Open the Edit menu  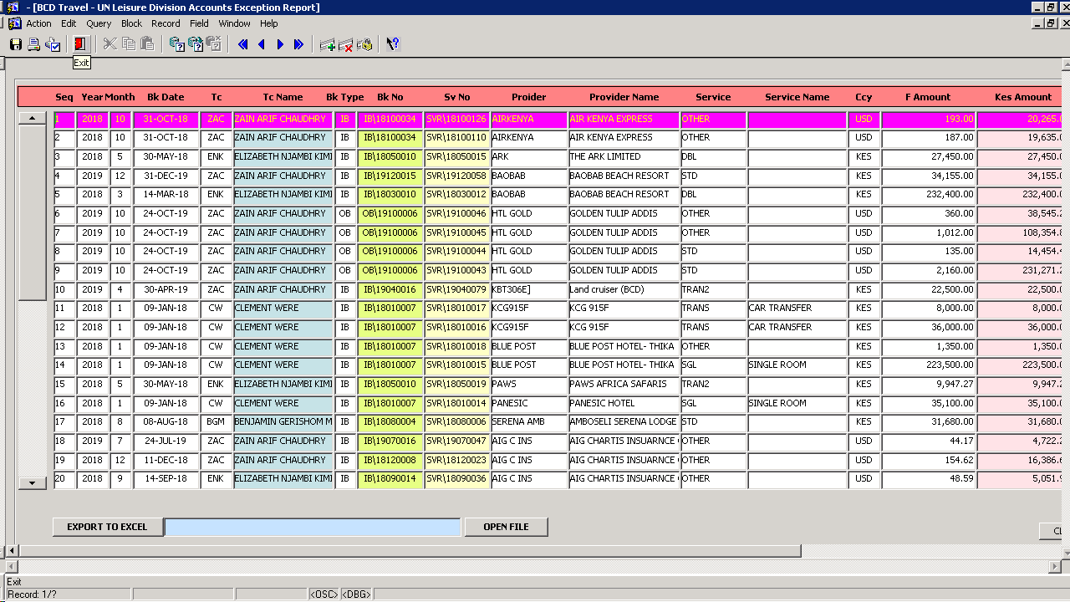tap(69, 23)
